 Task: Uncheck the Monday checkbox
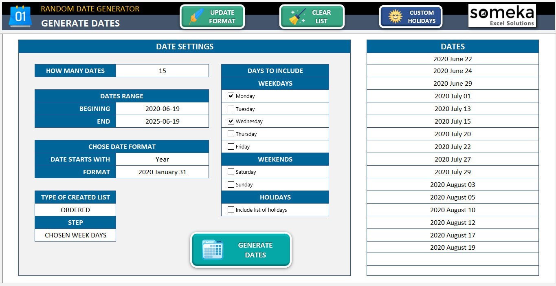231,96
